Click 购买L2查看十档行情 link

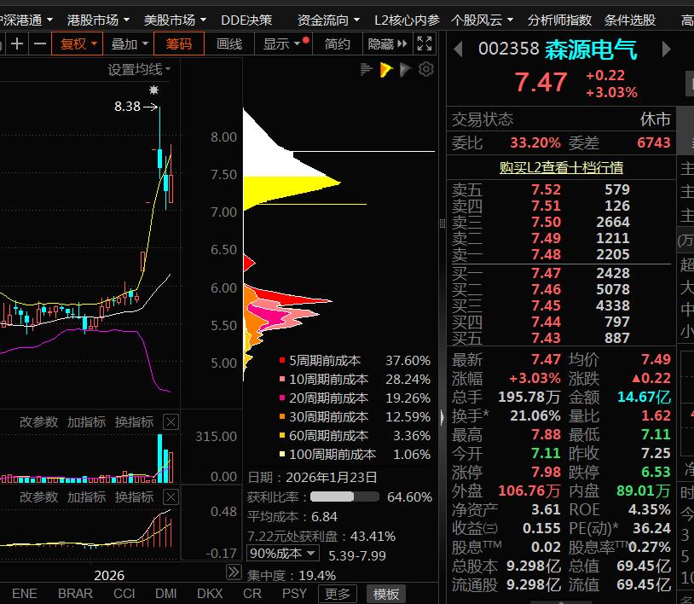point(561,167)
